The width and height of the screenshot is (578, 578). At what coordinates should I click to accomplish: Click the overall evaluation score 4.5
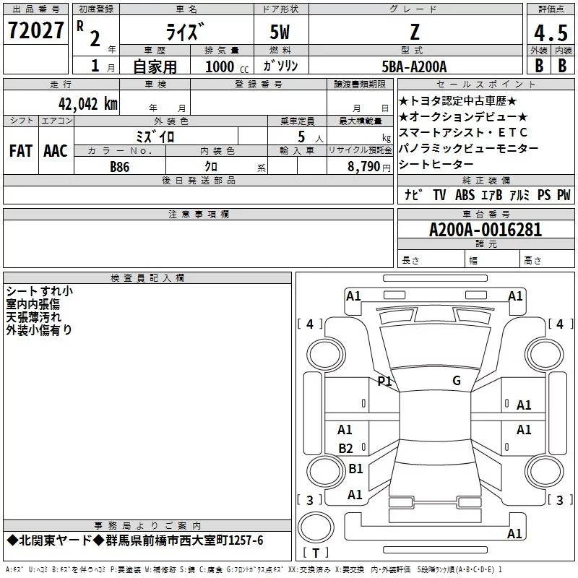click(x=551, y=33)
